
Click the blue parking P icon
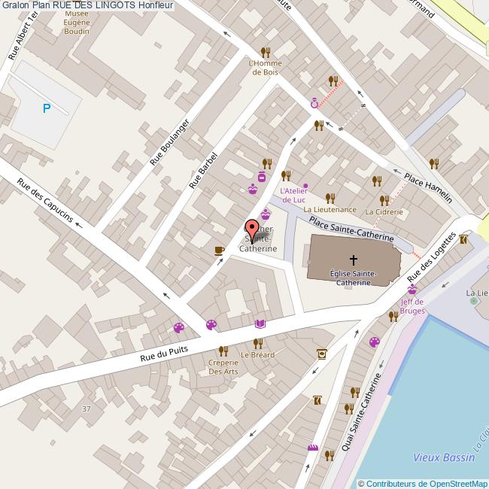[46, 109]
